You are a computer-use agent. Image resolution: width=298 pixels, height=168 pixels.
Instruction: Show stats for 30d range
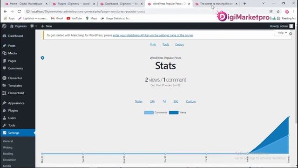pyautogui.click(x=176, y=102)
